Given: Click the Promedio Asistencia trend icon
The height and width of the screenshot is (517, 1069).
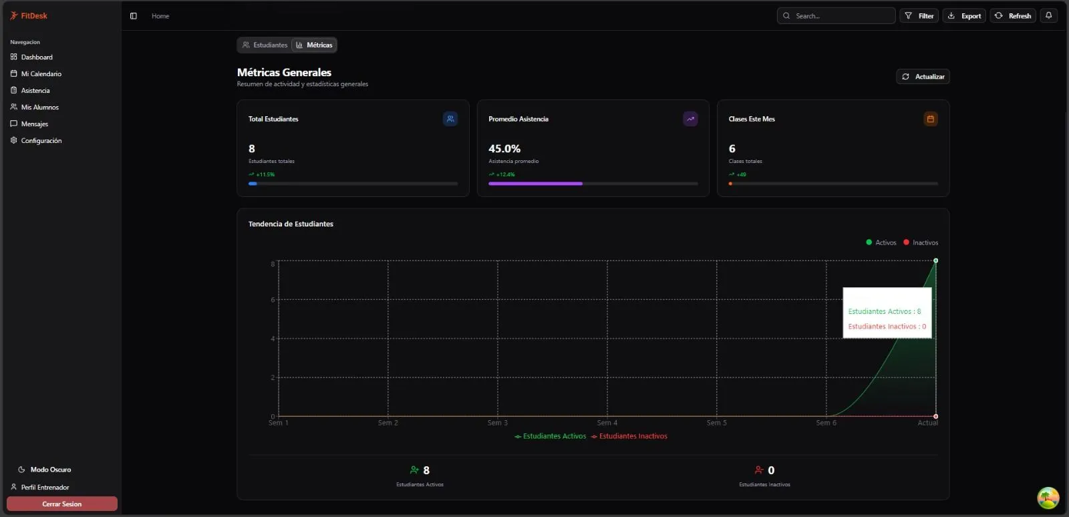Looking at the screenshot, I should click(x=690, y=119).
